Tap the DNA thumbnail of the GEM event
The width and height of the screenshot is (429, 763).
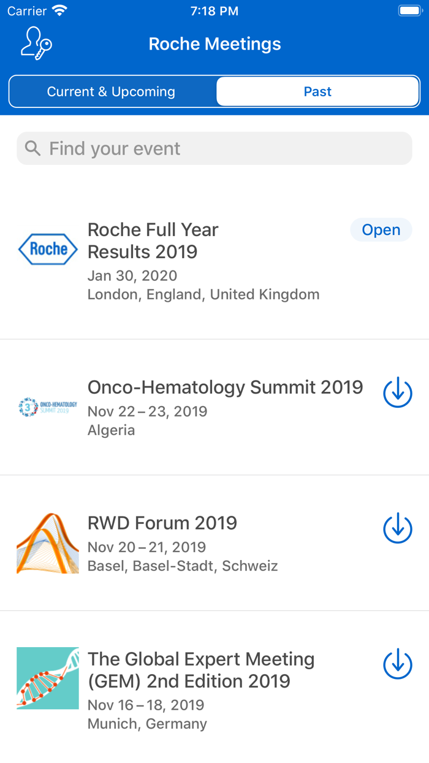(x=48, y=678)
